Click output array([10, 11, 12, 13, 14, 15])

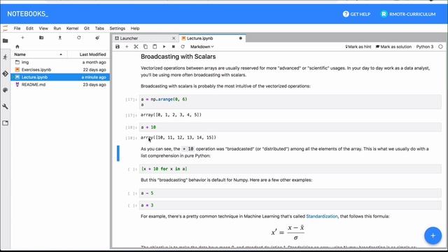click(x=178, y=137)
